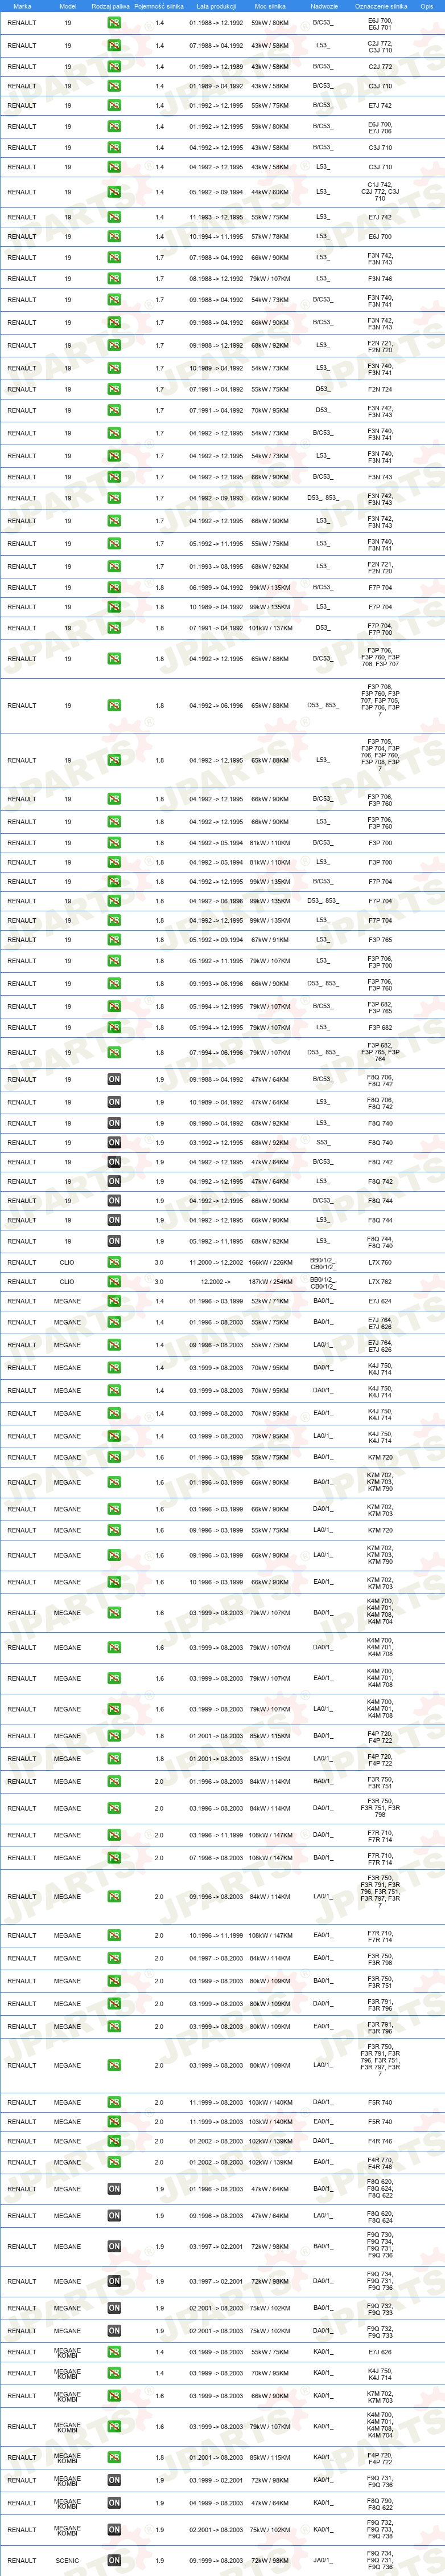
Task: Select the SCENIC model cell
Action: click(68, 2560)
